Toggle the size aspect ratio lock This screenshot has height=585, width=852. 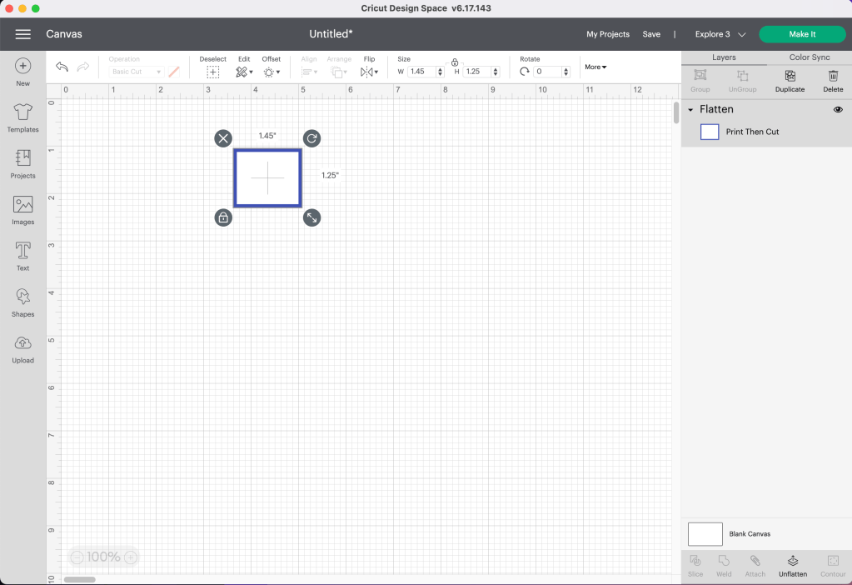pos(455,62)
